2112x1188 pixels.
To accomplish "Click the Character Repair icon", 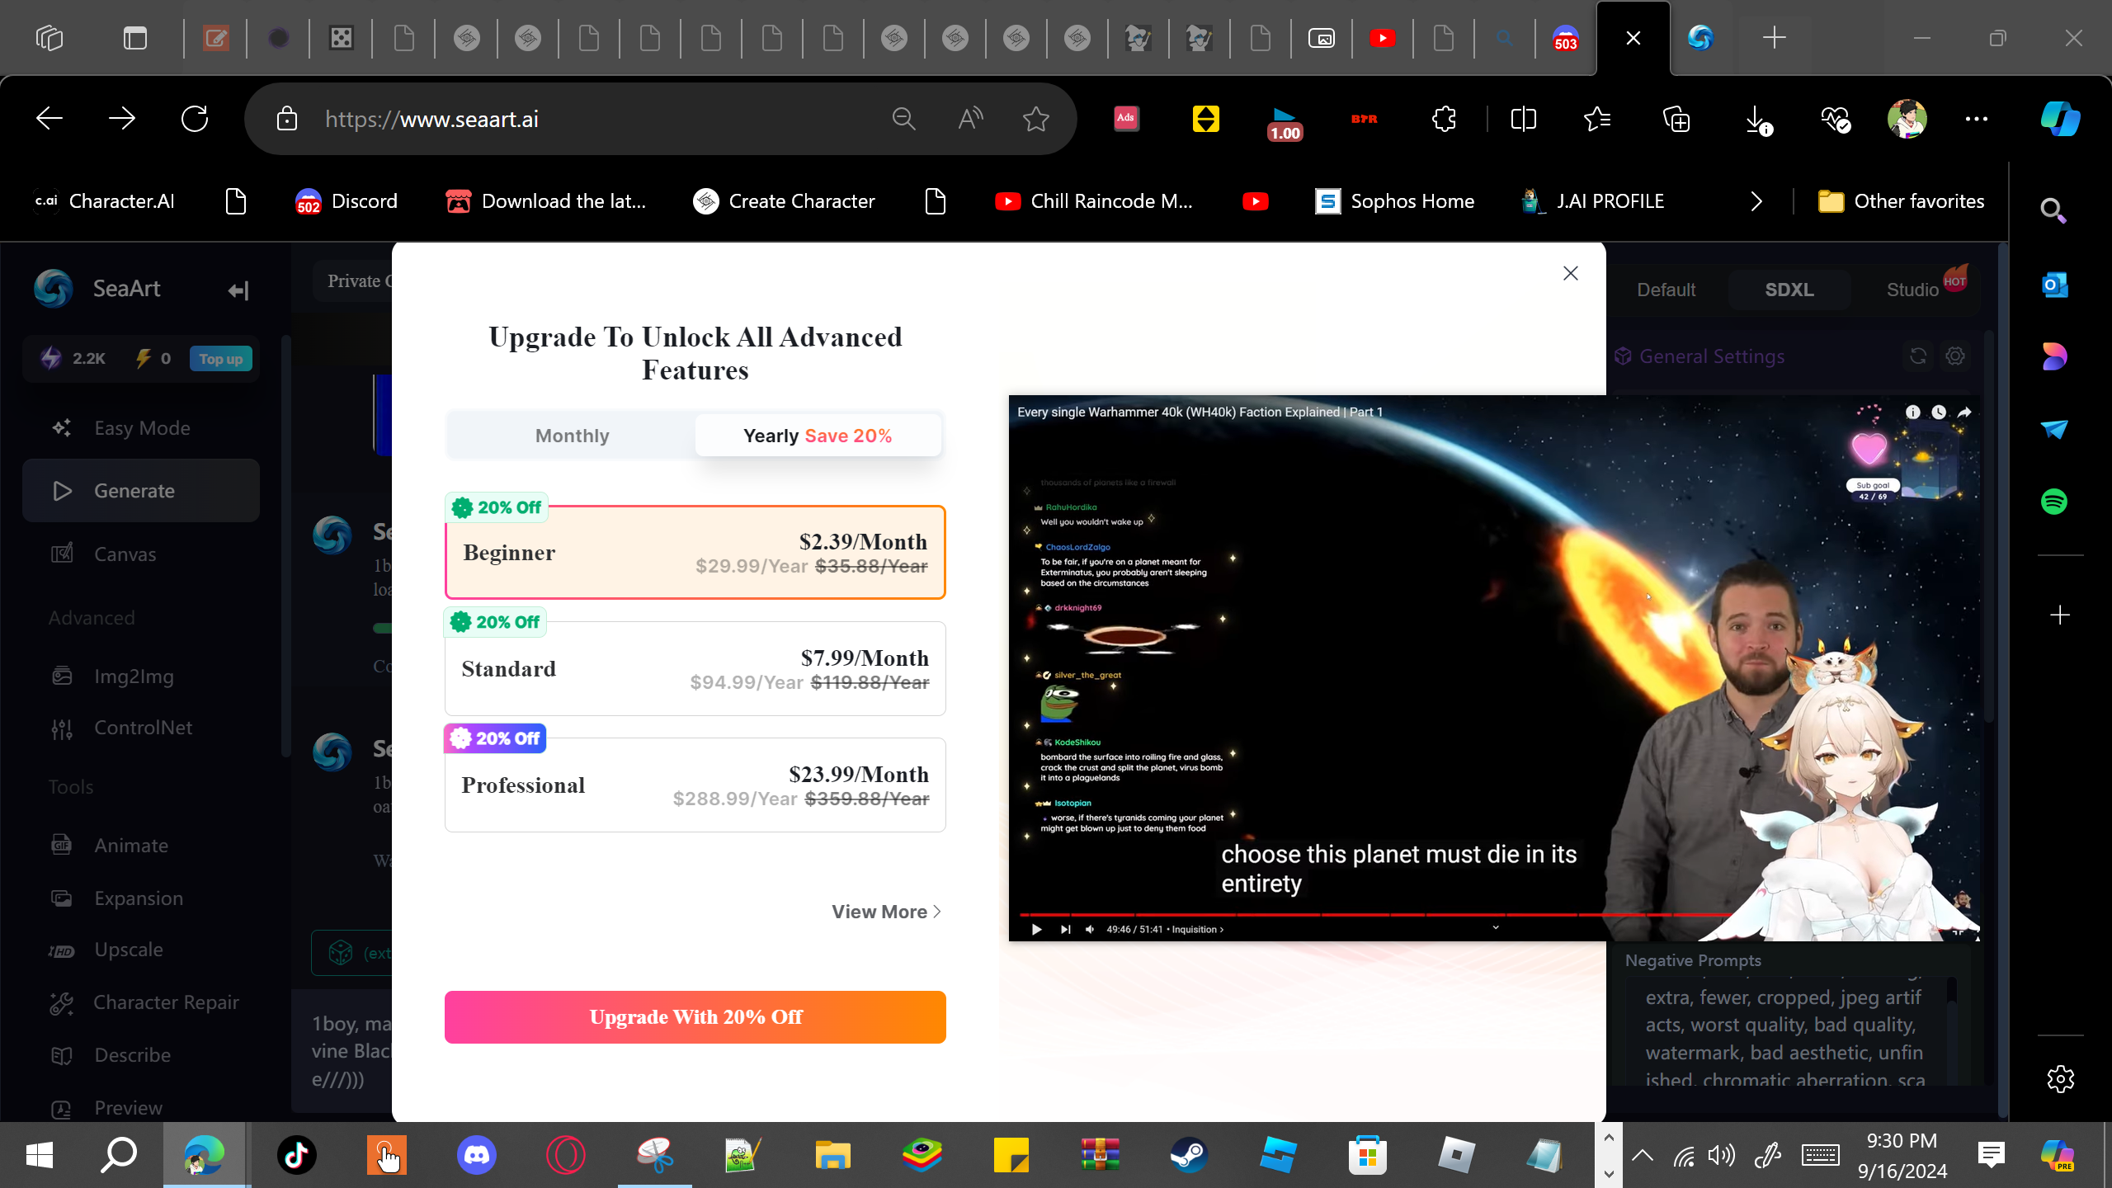I will tap(62, 1002).
